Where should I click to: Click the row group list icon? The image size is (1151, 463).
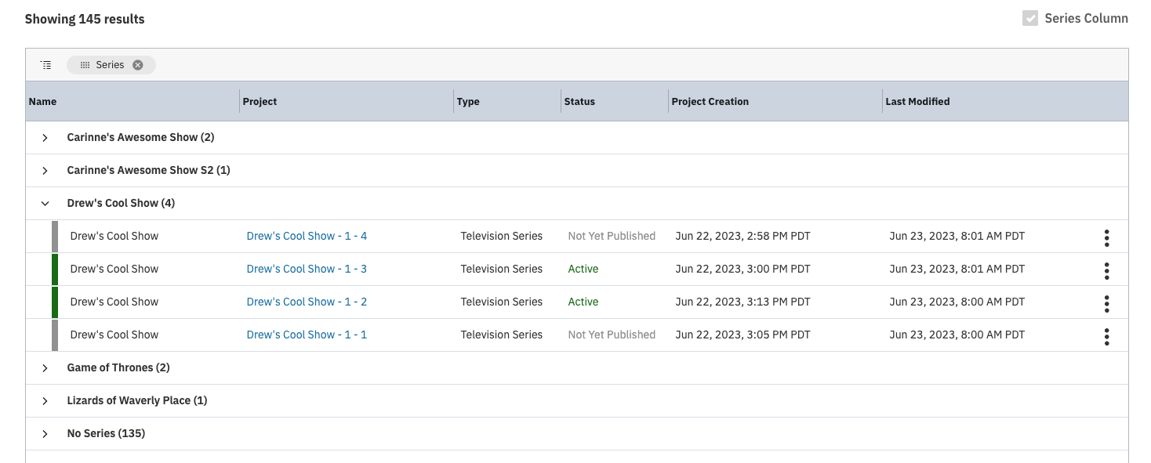[46, 65]
